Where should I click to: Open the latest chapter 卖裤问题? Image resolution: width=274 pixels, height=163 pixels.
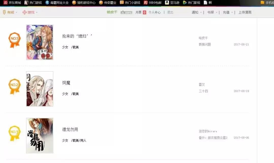(x=205, y=44)
